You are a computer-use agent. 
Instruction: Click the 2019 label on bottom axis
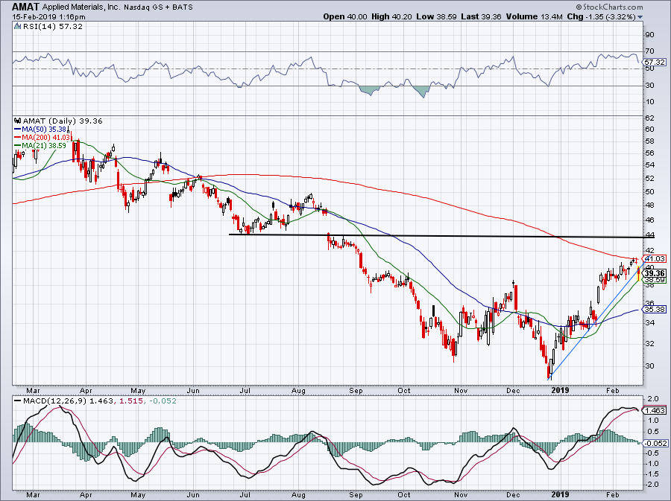click(558, 389)
